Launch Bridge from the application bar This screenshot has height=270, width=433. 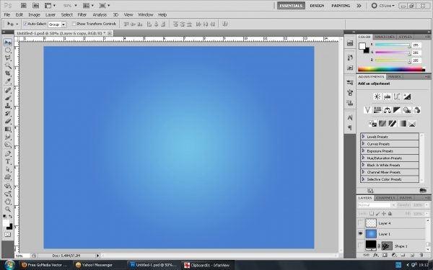tap(24, 5)
